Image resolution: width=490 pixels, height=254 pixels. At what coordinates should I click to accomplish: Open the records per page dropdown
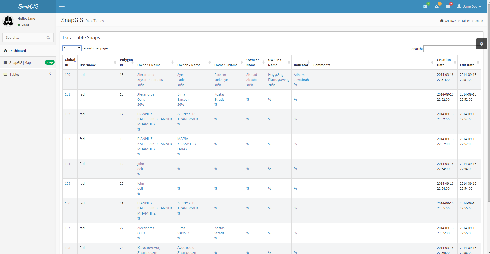click(72, 48)
